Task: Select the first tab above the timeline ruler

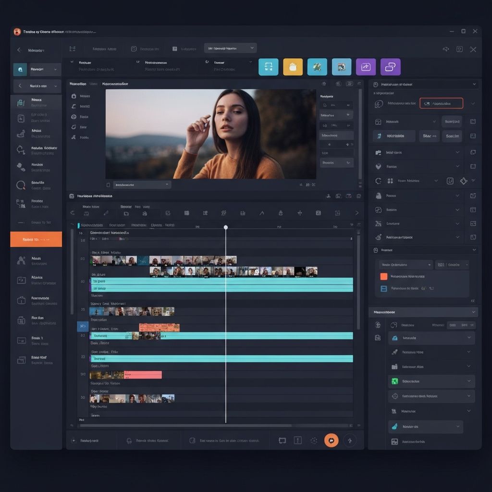Action: point(91,225)
